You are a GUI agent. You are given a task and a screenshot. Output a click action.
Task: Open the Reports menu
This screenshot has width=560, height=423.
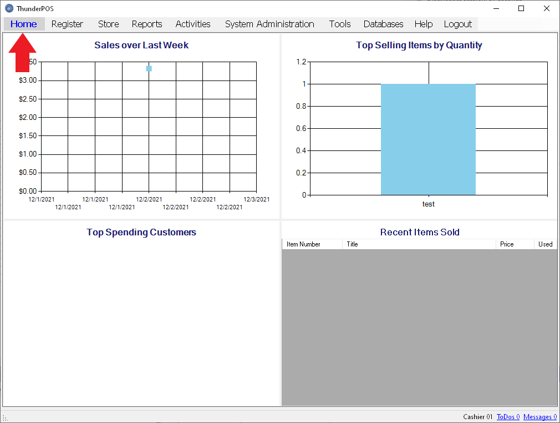pos(147,24)
